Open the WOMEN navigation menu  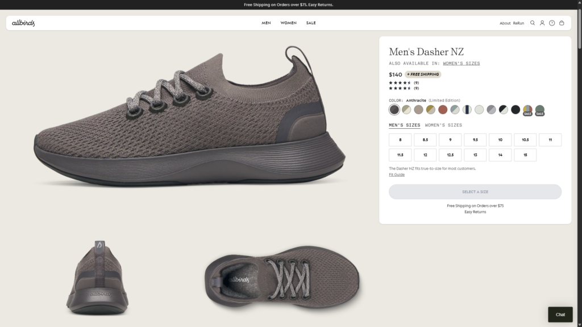288,23
